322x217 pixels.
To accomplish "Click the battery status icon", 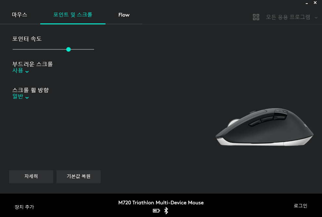I will click(156, 211).
